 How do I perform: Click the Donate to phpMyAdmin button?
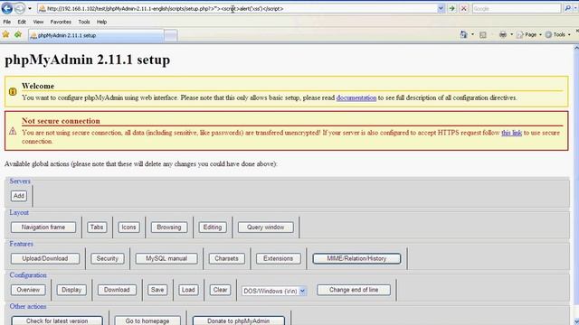tap(239, 320)
